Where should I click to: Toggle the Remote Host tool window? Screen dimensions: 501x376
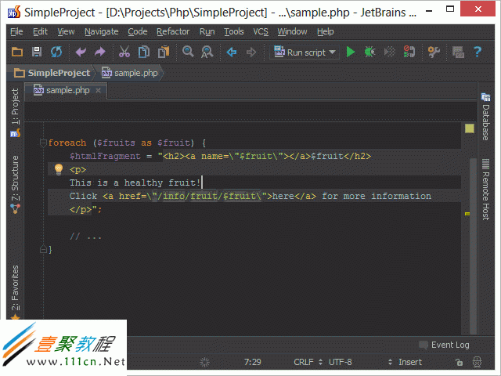(485, 190)
